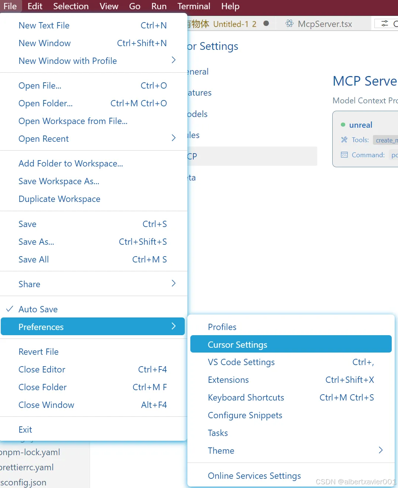Viewport: 398px width, 488px height.
Task: Select Open File... entry
Action: pos(93,86)
